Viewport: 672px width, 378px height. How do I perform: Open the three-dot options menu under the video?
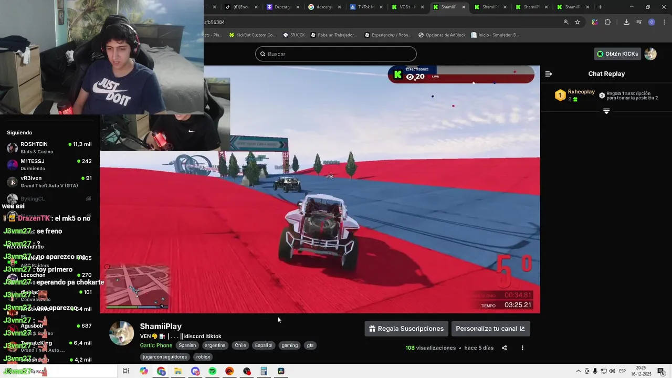[522, 348]
